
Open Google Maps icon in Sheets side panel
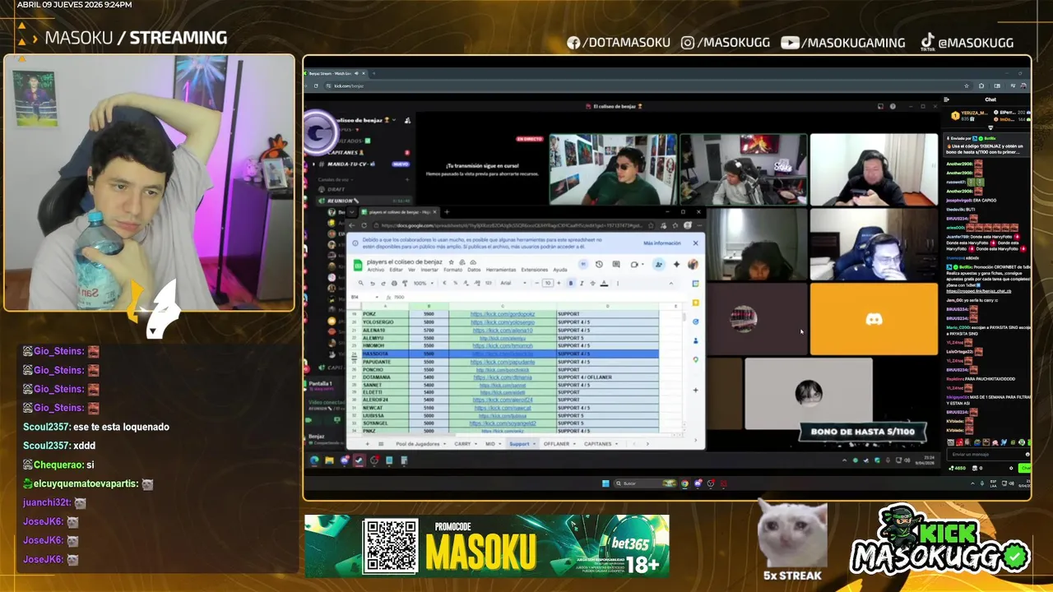point(695,359)
